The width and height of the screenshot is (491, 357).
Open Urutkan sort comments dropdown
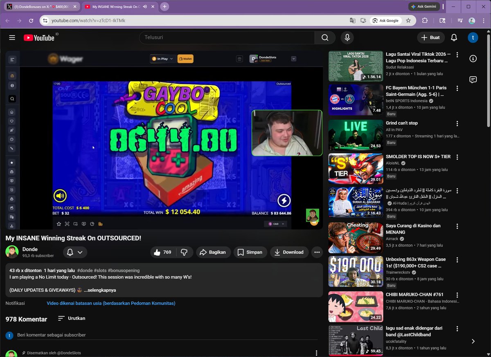pyautogui.click(x=72, y=318)
